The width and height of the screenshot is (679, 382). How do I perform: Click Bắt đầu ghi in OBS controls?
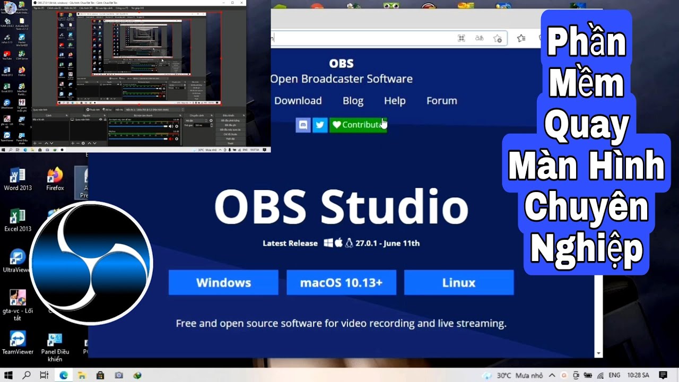(x=230, y=125)
